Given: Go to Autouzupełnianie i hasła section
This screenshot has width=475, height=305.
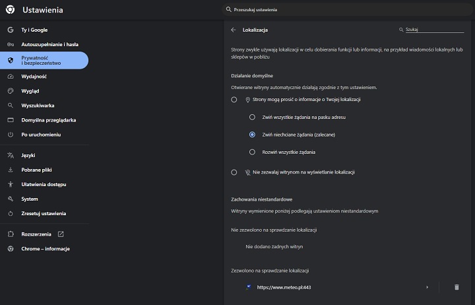Looking at the screenshot, I should (48, 45).
